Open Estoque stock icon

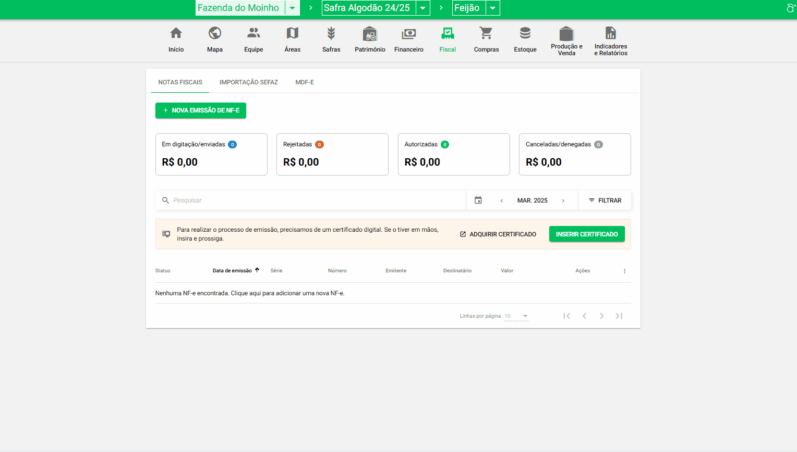point(525,33)
